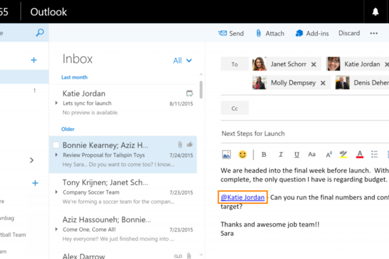Send the email message
This screenshot has height=259, width=389.
(x=231, y=33)
